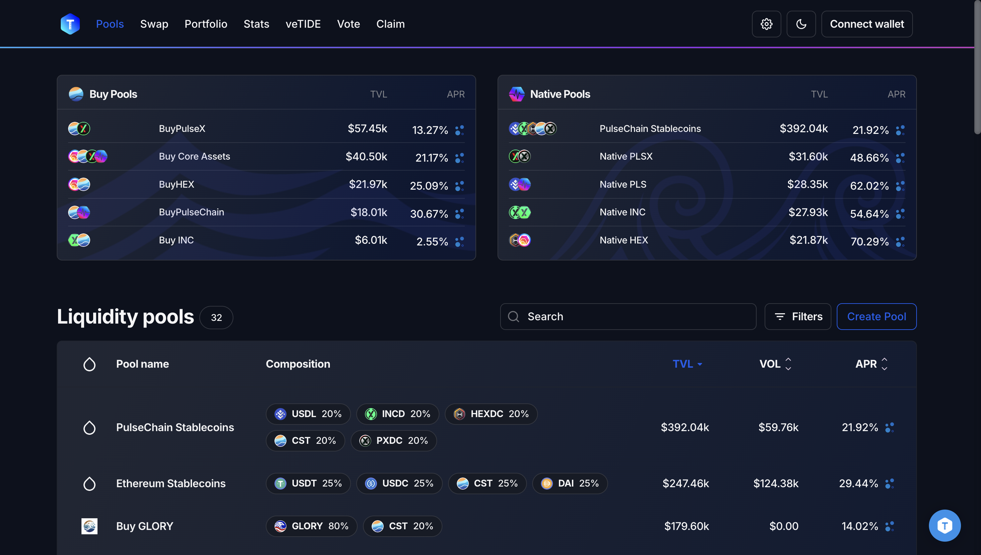Click the droplet icon beside Ethereum Stablecoins
981x555 pixels.
coord(89,483)
